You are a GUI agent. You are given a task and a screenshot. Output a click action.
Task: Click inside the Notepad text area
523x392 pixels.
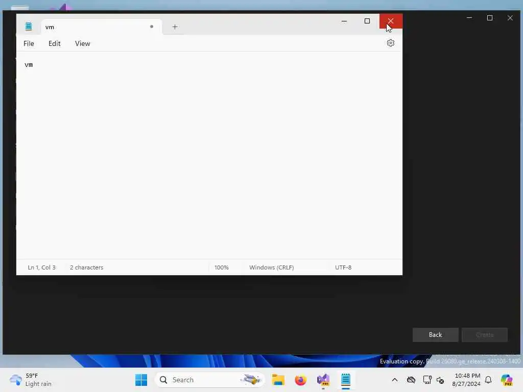click(209, 155)
